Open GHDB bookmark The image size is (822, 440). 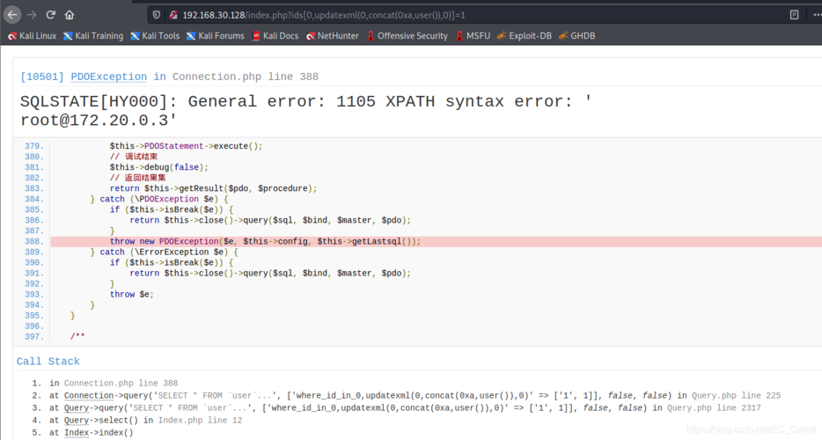[x=576, y=36]
